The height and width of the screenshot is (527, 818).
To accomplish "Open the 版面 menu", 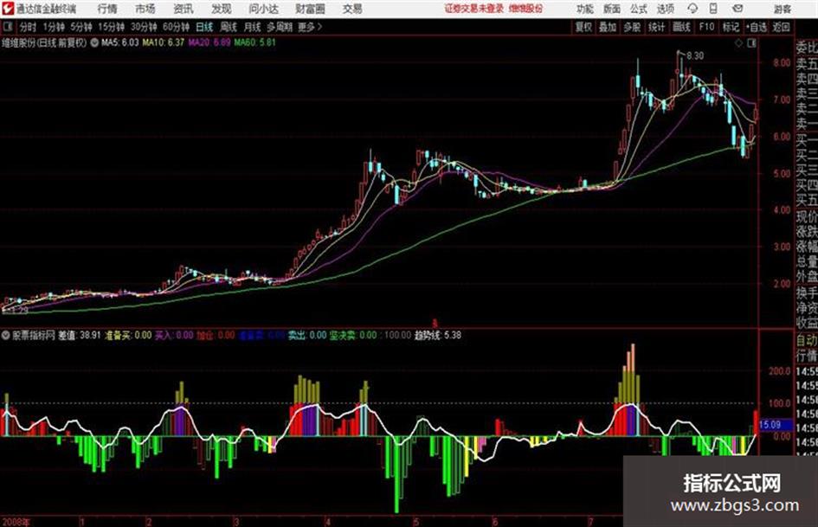I will click(612, 9).
